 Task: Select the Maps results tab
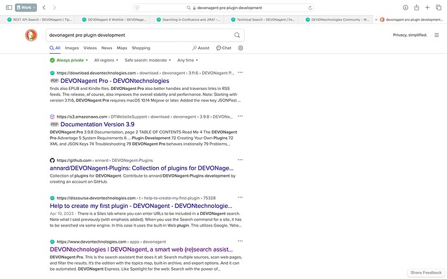[122, 48]
